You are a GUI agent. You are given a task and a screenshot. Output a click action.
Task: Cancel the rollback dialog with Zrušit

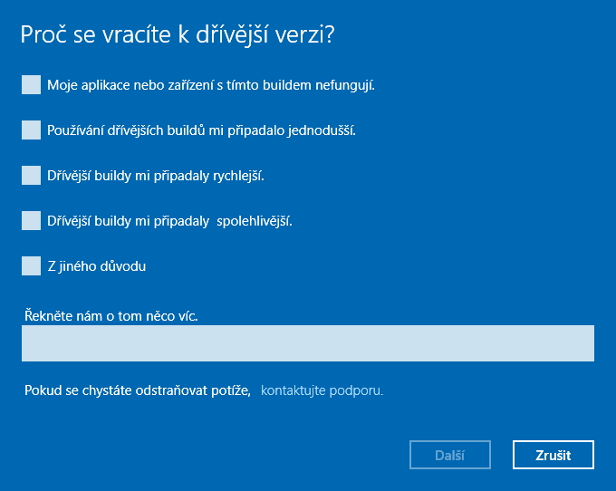[553, 455]
